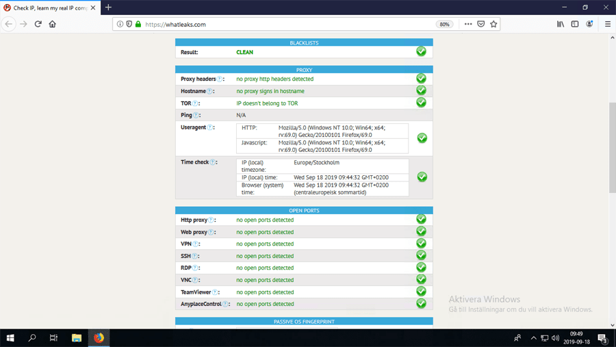616x347 pixels.
Task: Open help icon next to Hostname
Action: pos(209,91)
